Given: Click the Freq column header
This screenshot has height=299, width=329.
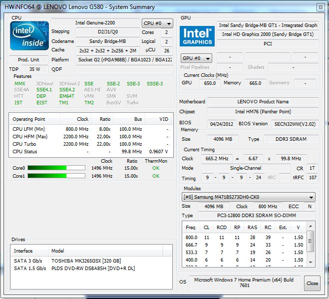Looking at the screenshot, I should pyautogui.click(x=191, y=228).
